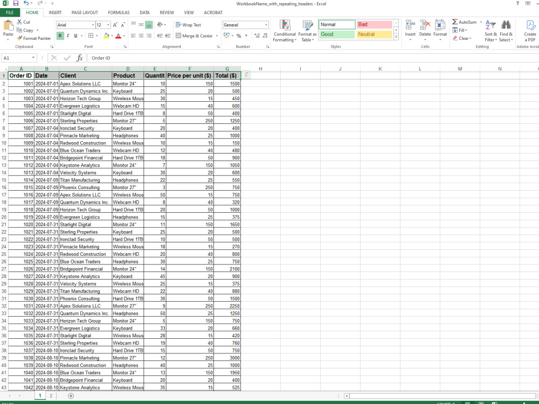Screen dimensions: 539x404
Task: Click the red Font Color letter A
Action: [118, 36]
